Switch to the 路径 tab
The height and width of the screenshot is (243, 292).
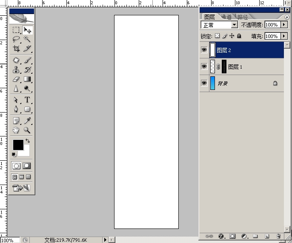243,17
